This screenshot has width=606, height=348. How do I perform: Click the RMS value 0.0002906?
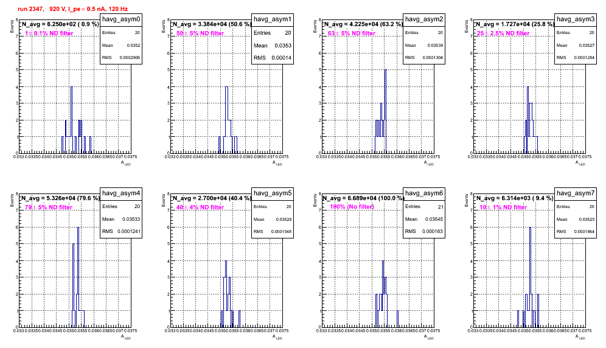[130, 58]
